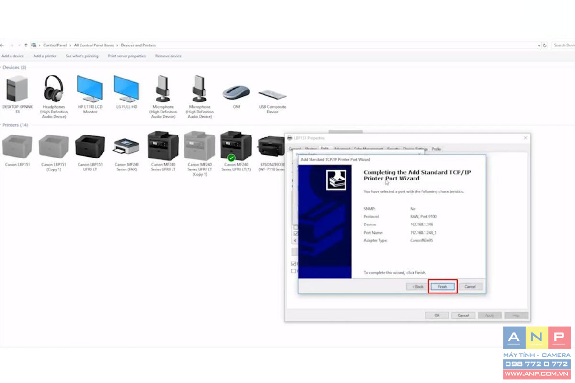This screenshot has width=575, height=383.
Task: Click Help in LBP151 Properties dialog
Action: [x=516, y=315]
